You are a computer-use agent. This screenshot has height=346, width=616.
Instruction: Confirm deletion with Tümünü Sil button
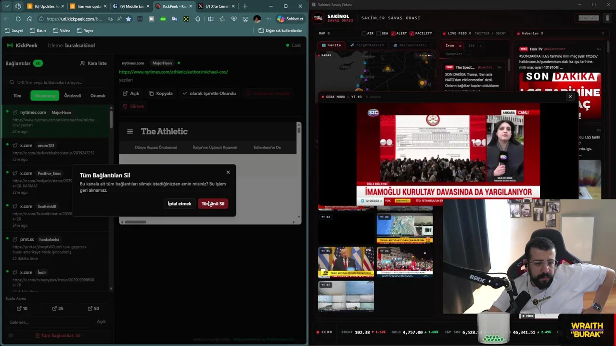[213, 204]
